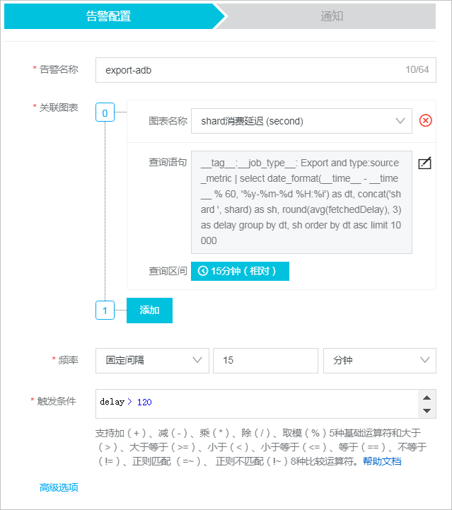
Task: Open the 分钟 time unit dropdown
Action: [x=379, y=360]
